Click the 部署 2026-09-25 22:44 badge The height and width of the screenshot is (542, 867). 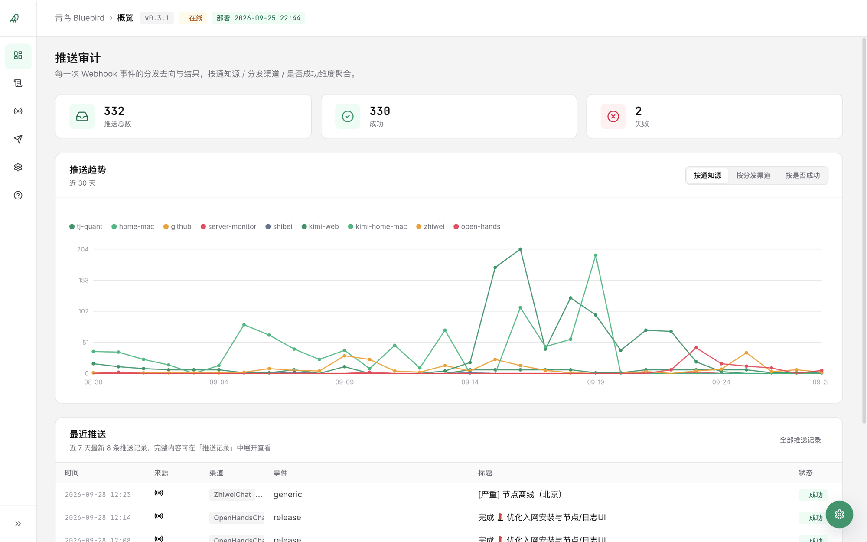258,18
